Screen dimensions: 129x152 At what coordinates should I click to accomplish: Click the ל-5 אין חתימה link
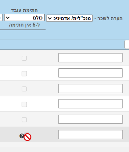pyautogui.click(x=24, y=25)
